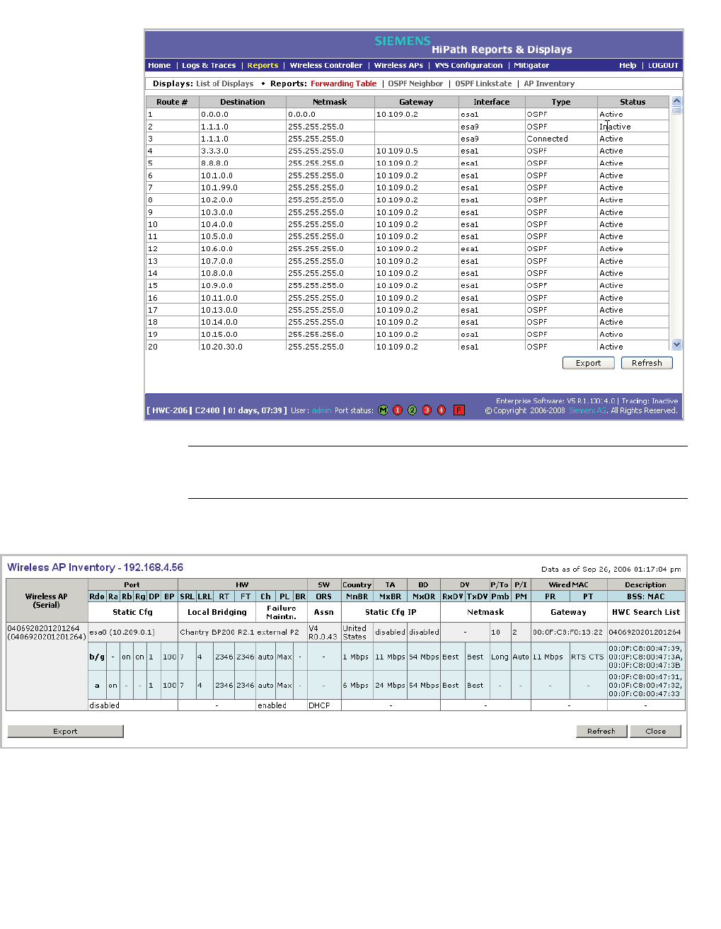This screenshot has height=929, width=721.
Task: Click the Type column header
Action: pos(561,102)
